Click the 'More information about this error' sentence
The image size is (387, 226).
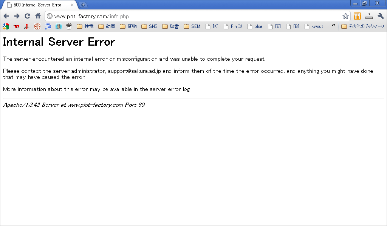97,89
